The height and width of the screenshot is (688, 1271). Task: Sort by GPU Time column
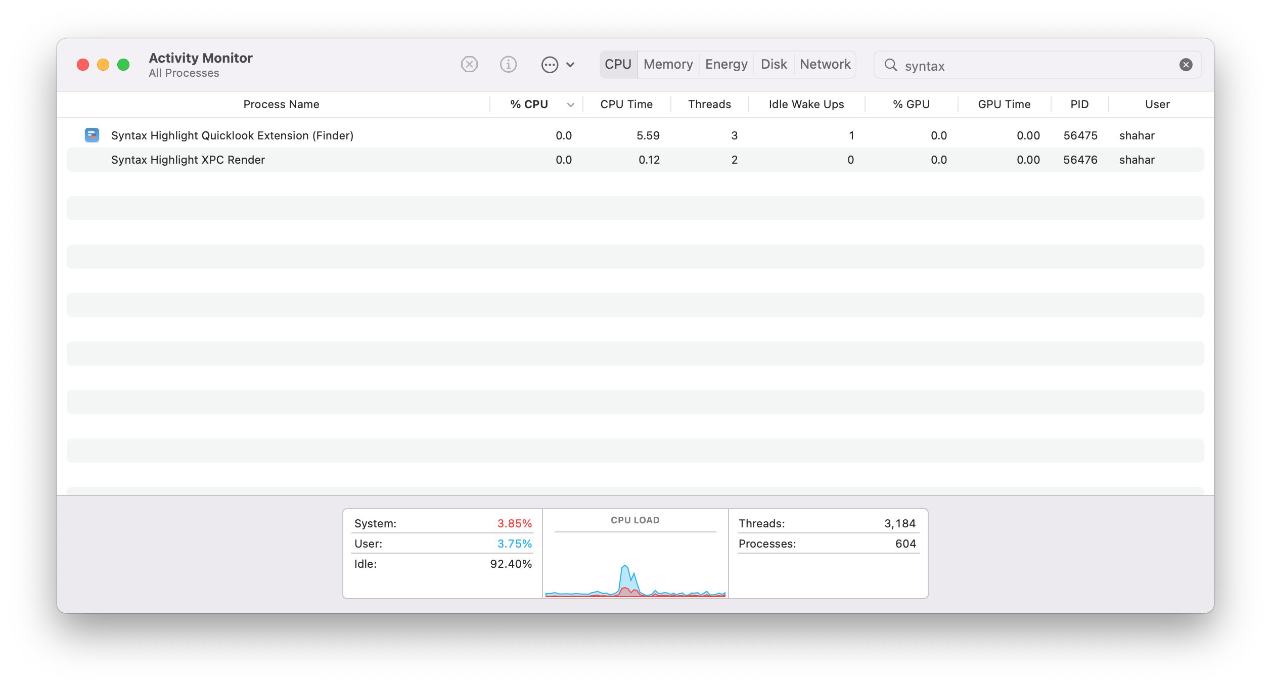1004,104
